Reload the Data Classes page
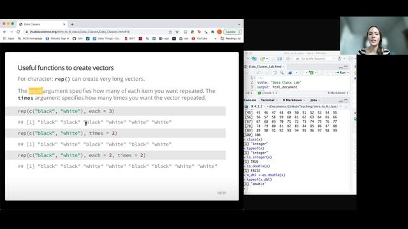 coord(18,32)
